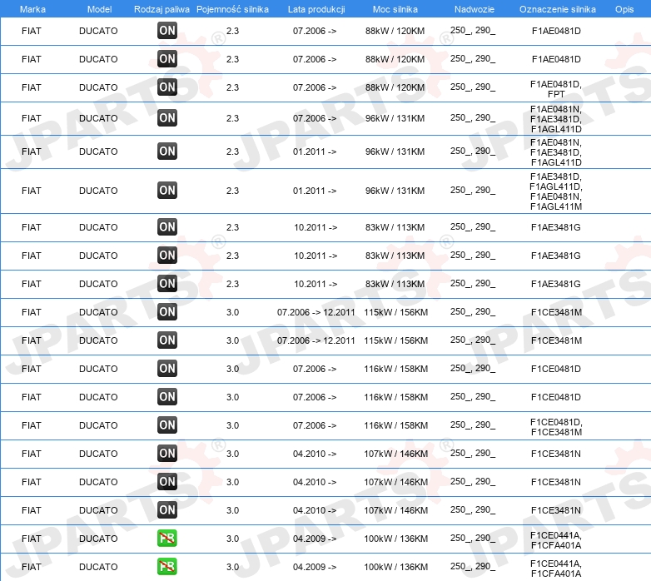
Task: Click DUCATO in F1AGL411M row
Action: [98, 191]
